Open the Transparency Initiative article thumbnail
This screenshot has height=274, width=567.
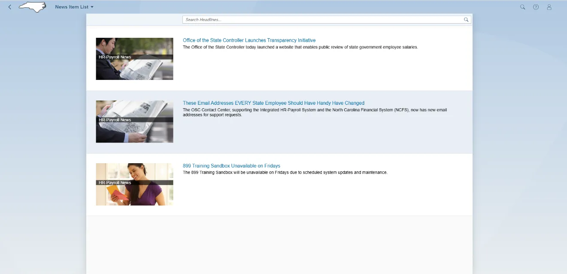tap(134, 69)
